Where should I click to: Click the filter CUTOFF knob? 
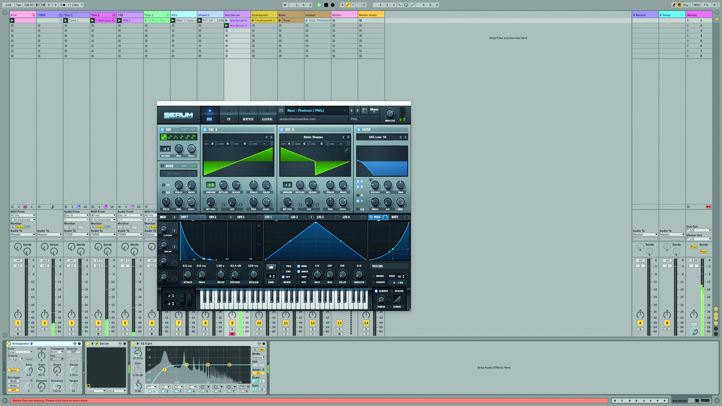tap(375, 185)
